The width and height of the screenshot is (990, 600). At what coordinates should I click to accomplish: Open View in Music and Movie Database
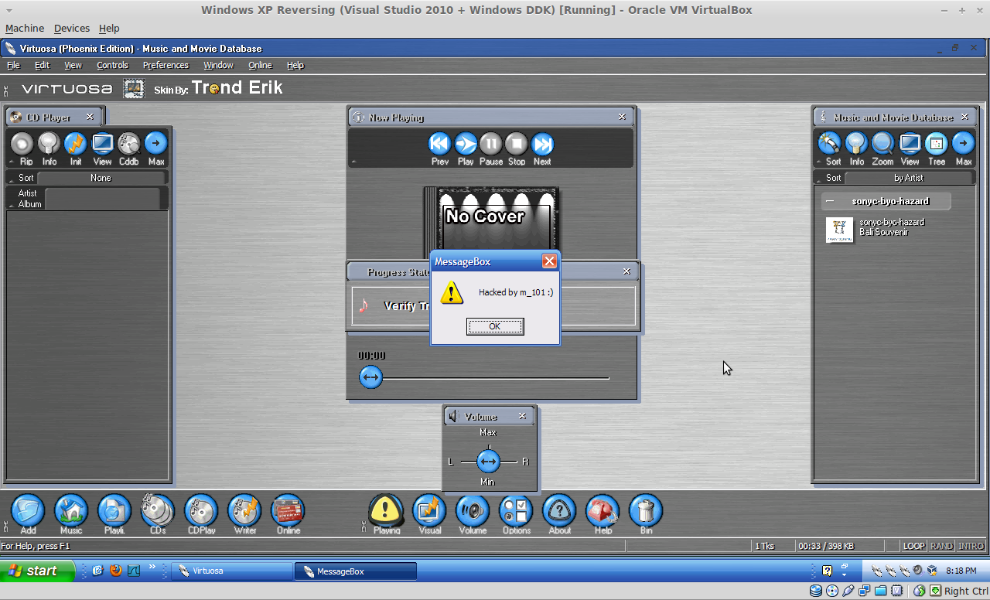click(910, 144)
